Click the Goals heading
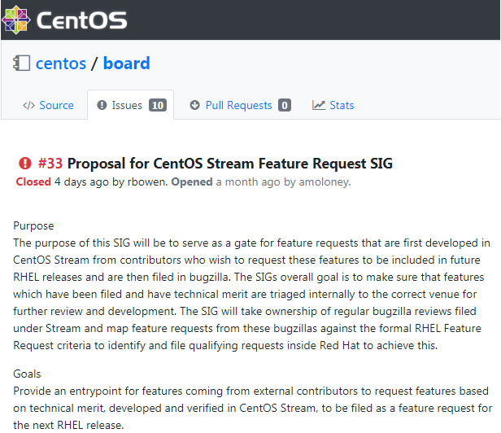The height and width of the screenshot is (433, 501). (x=27, y=374)
